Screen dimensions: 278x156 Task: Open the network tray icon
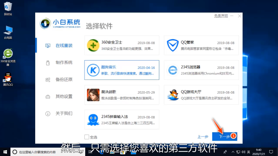point(238,152)
